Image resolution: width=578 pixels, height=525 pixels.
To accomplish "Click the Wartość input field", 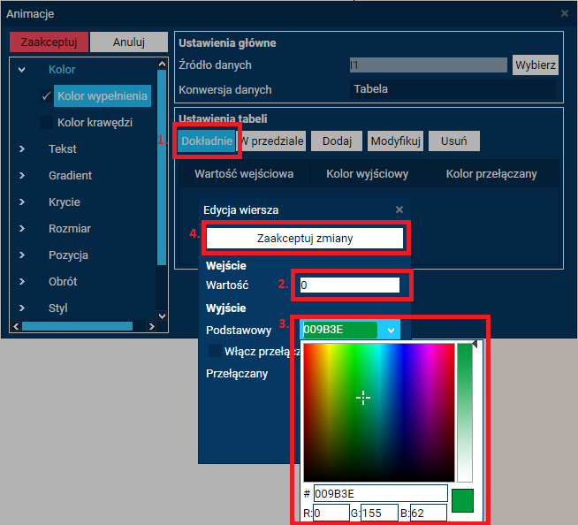I will click(349, 285).
